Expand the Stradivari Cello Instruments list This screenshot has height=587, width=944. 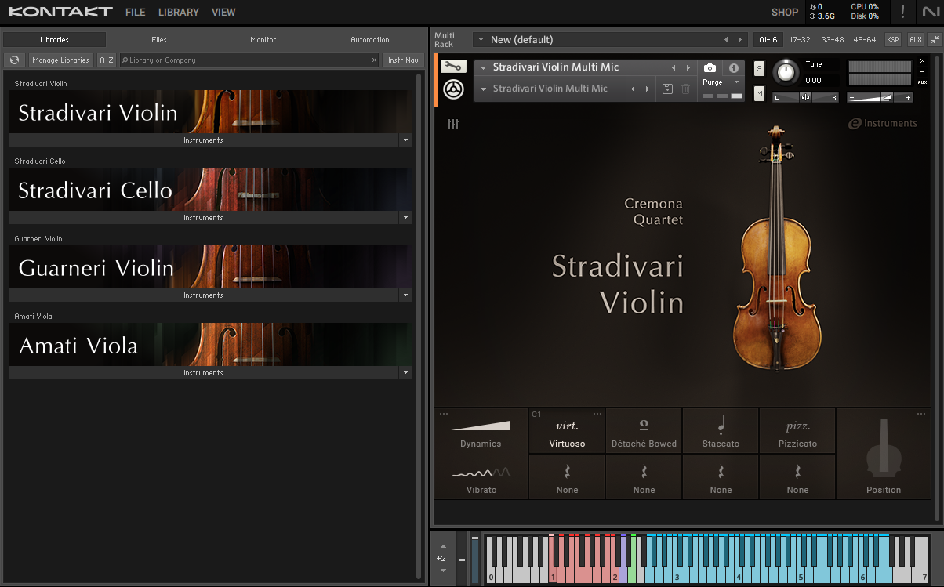tap(406, 217)
